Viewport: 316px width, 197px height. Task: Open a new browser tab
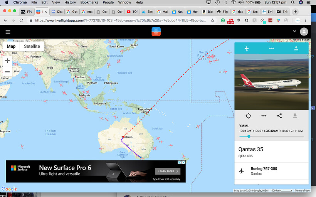[x=295, y=12]
